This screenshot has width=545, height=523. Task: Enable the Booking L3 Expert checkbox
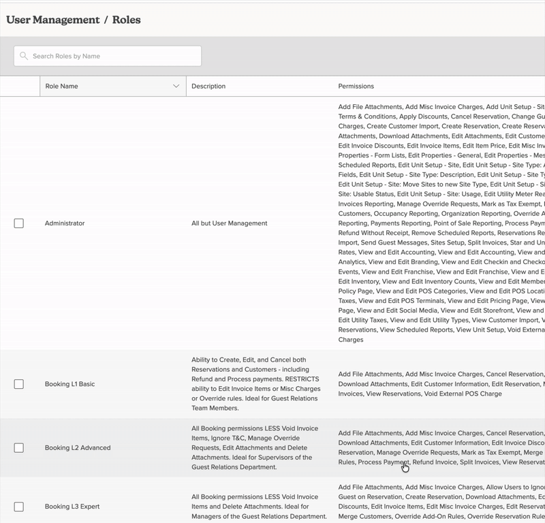19,507
